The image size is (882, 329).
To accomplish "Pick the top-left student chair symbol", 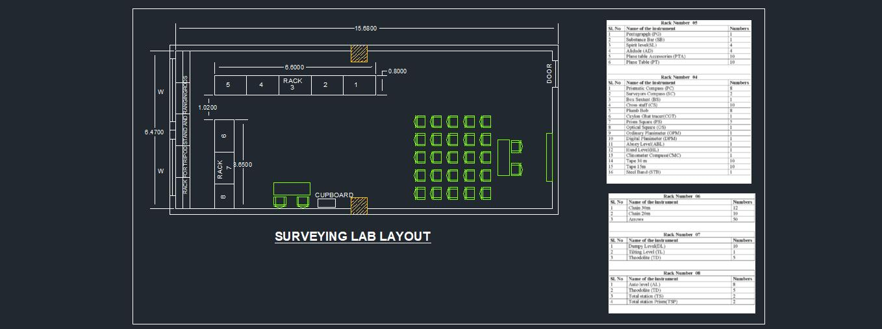I will [x=420, y=121].
